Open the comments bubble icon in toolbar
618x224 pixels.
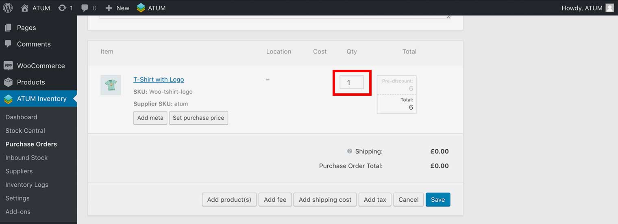(x=85, y=8)
